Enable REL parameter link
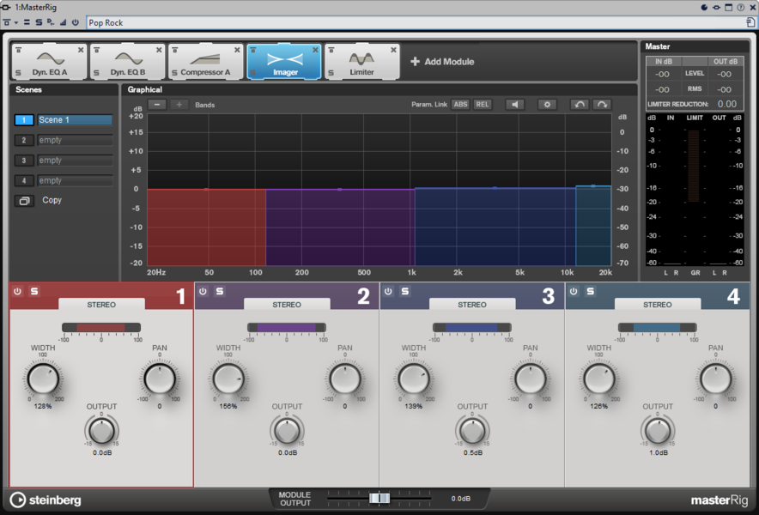This screenshot has height=515, width=759. (483, 105)
